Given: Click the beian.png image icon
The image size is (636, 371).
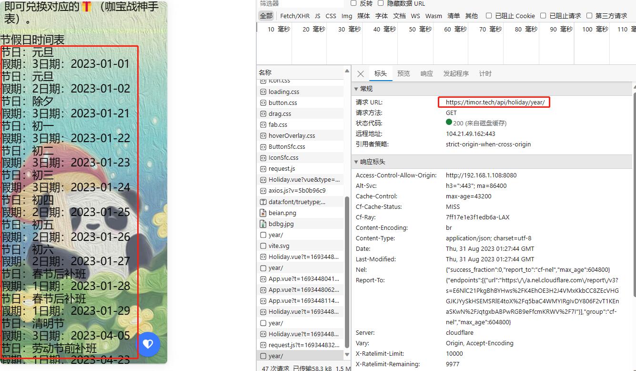Looking at the screenshot, I should coord(263,213).
